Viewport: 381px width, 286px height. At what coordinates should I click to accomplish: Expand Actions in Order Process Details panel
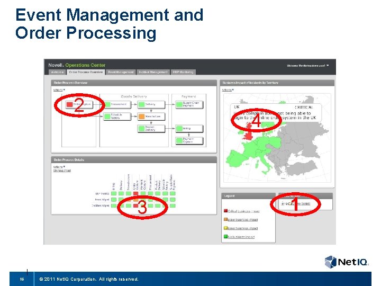(x=59, y=167)
